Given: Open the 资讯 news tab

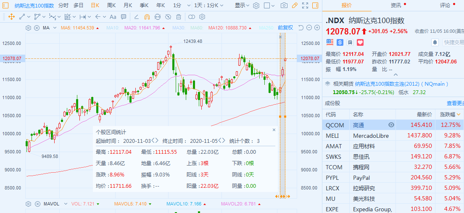Looking at the screenshot, I should click(395, 5).
